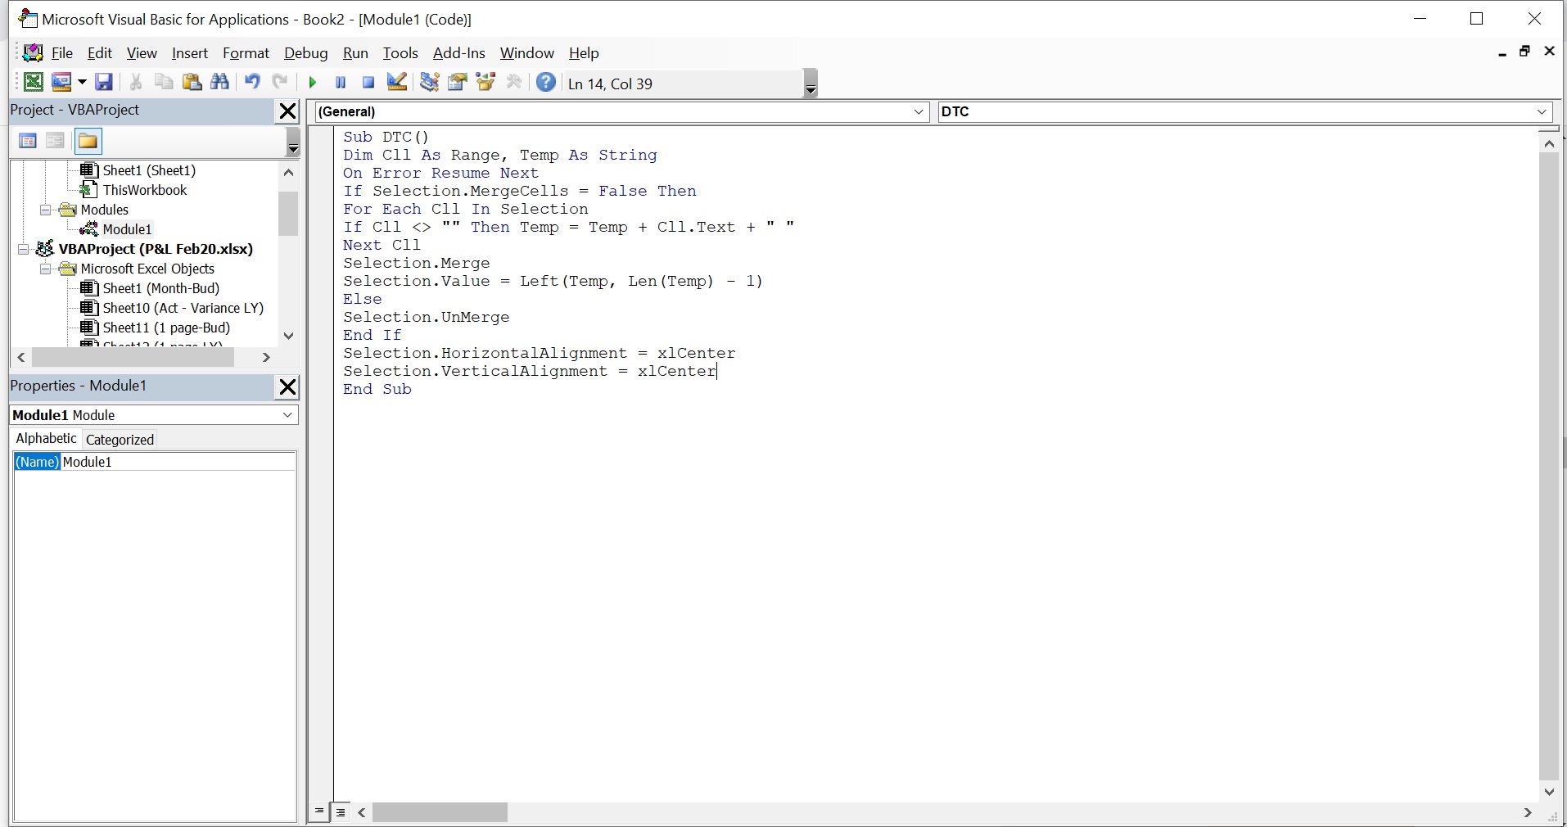Open the Insert menu

click(x=189, y=53)
